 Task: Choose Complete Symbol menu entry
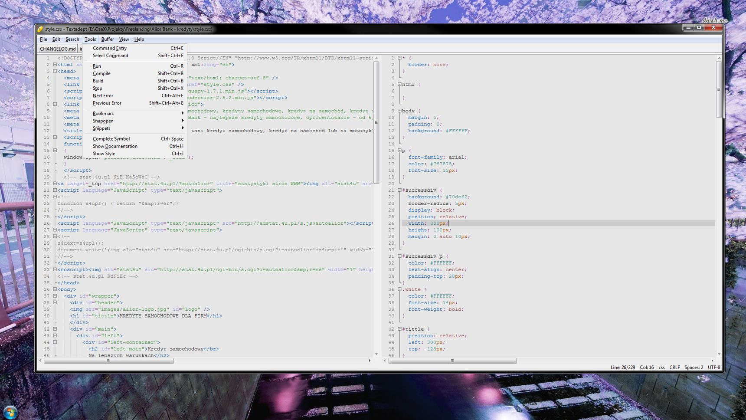click(135, 139)
